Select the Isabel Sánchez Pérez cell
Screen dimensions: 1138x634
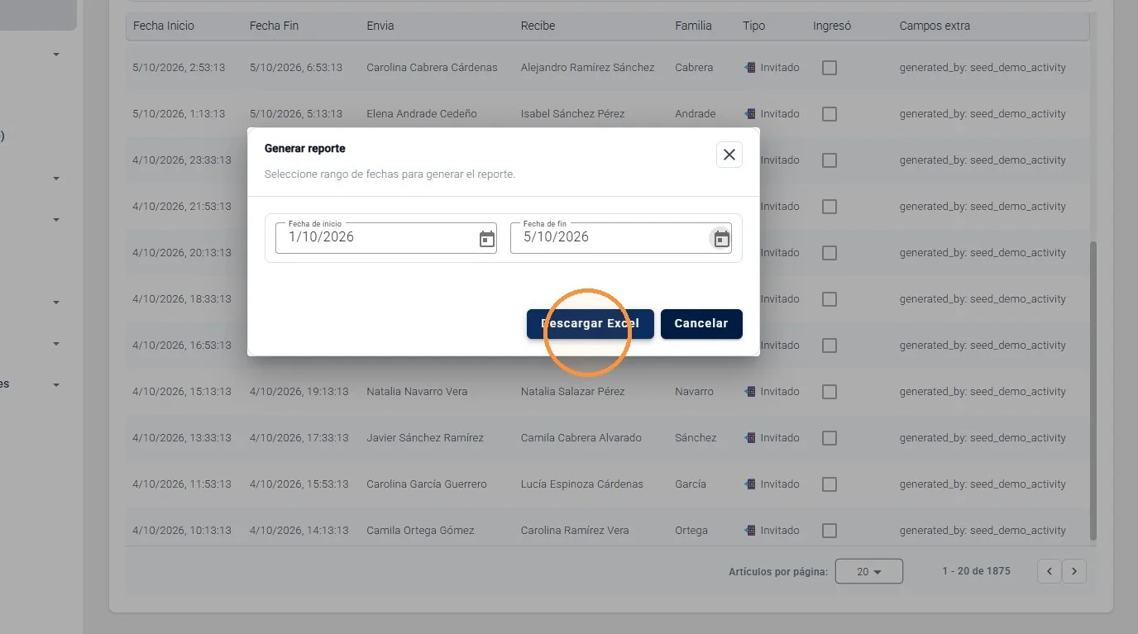pyautogui.click(x=573, y=114)
